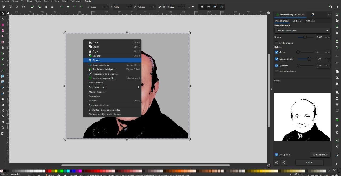Click the Print icon in right toolbar

pyautogui.click(x=337, y=33)
